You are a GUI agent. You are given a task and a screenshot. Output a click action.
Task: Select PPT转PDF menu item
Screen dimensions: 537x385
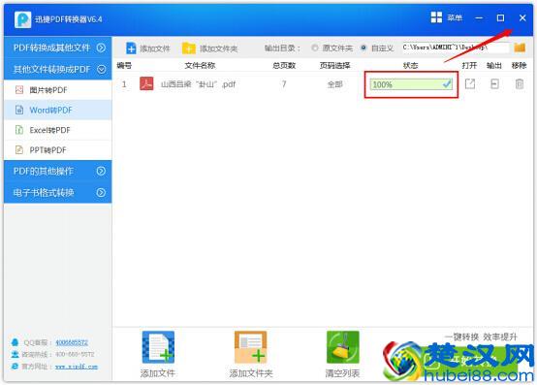(x=58, y=150)
